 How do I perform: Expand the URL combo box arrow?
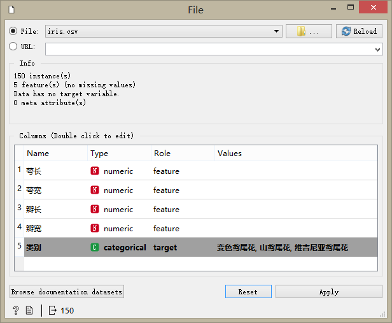pos(377,49)
